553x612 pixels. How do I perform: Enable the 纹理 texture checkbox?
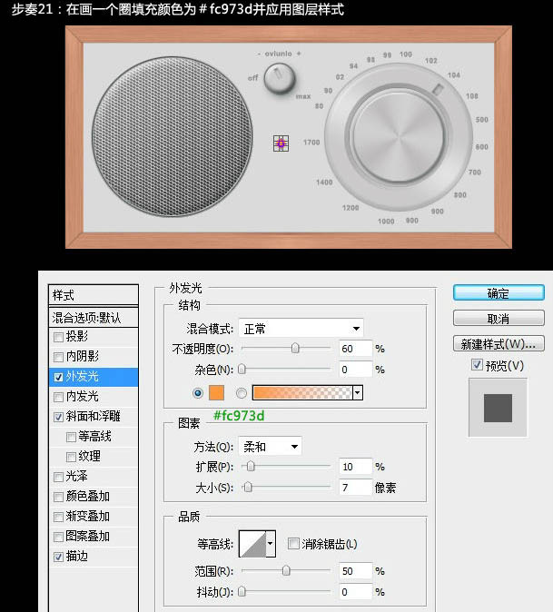[71, 457]
